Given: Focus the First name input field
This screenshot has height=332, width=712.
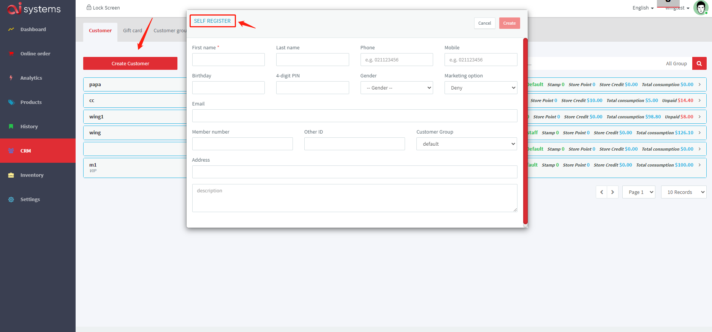Looking at the screenshot, I should pyautogui.click(x=228, y=60).
